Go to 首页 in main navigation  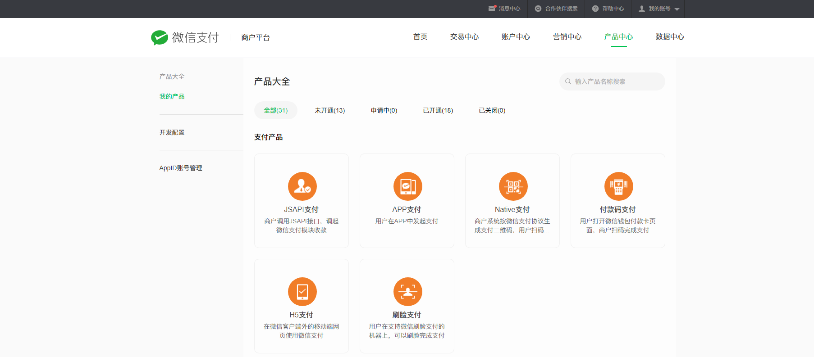(421, 37)
